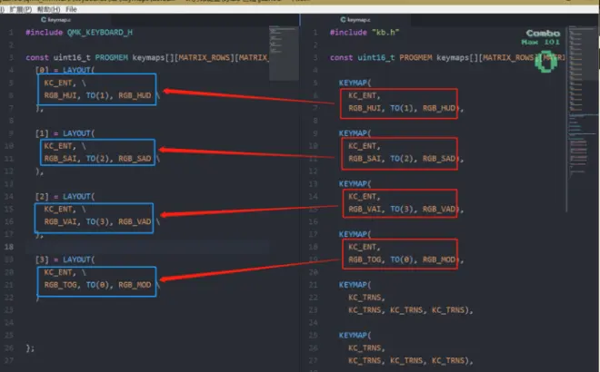
Task: Click RGB_VAD in the right editor
Action: pos(439,209)
